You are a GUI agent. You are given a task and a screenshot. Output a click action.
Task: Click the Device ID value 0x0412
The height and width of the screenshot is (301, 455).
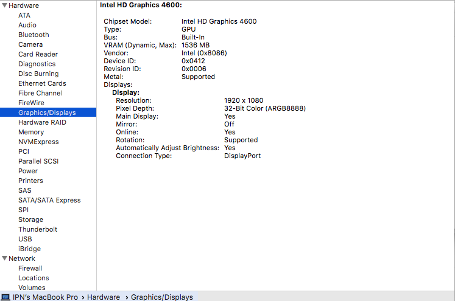[193, 61]
